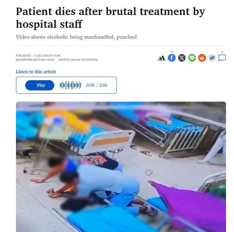Copy article link icon
234x232 pixels.
click(x=212, y=58)
